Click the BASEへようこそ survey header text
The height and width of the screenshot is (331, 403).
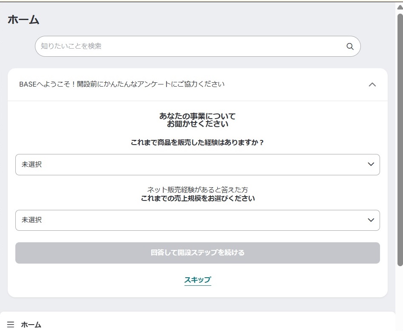click(x=122, y=84)
